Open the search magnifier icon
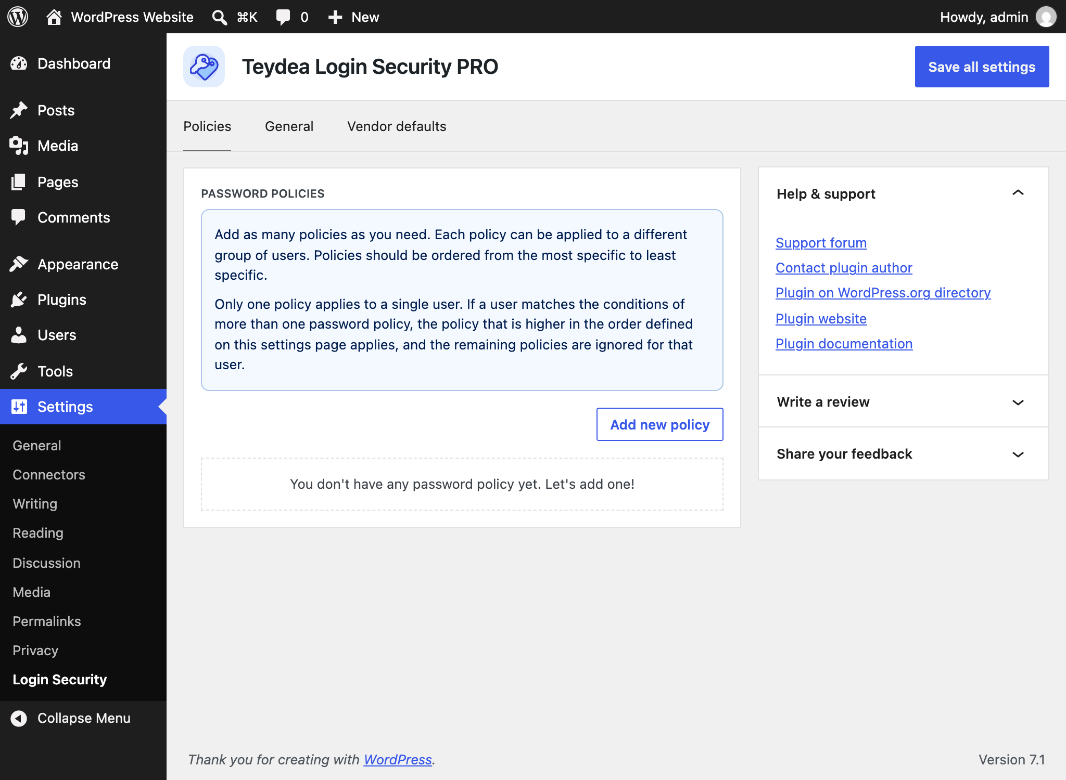Image resolution: width=1066 pixels, height=780 pixels. pos(220,17)
